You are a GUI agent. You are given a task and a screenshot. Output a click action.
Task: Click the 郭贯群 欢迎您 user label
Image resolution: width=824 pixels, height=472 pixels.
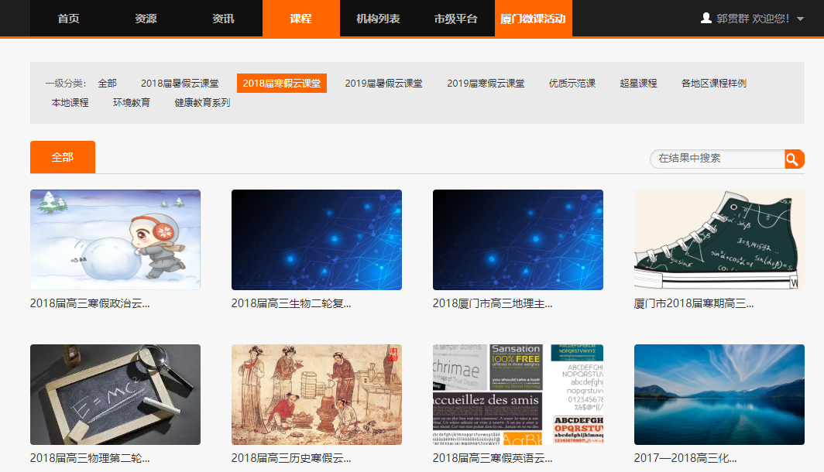[753, 19]
